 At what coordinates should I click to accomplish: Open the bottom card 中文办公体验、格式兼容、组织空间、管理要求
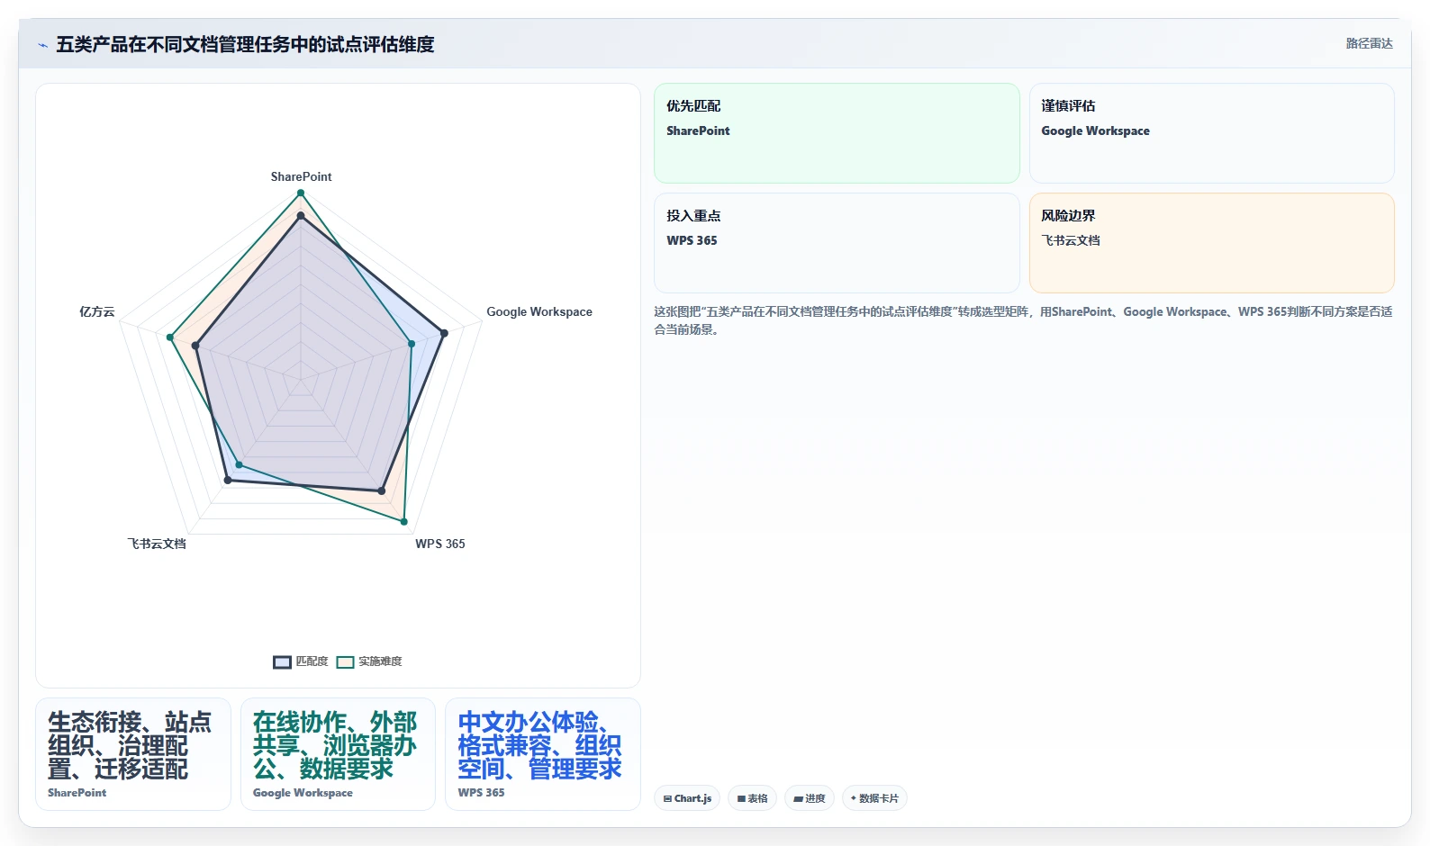[543, 754]
